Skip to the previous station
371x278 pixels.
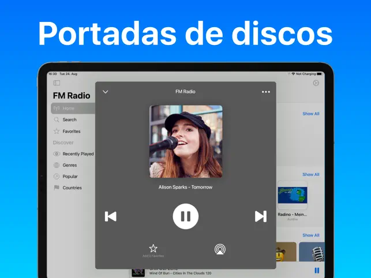pos(111,216)
